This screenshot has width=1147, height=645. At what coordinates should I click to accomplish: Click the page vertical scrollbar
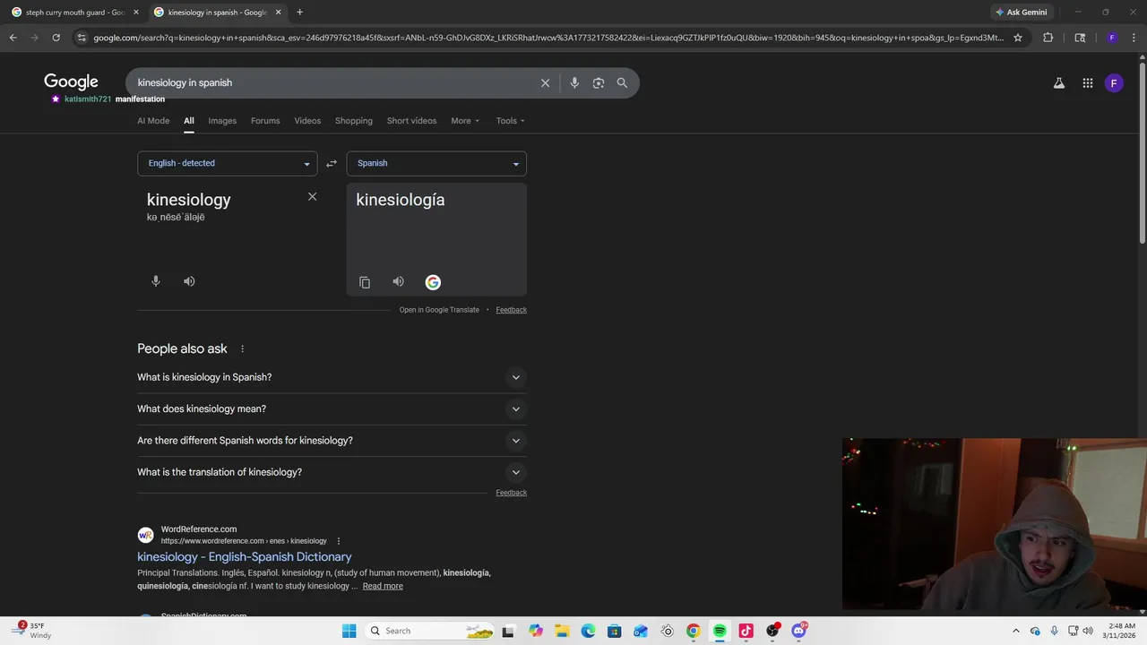point(1142,152)
